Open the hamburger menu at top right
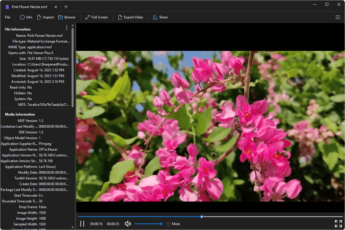Viewport: 345px width, 230px height. pyautogui.click(x=338, y=17)
